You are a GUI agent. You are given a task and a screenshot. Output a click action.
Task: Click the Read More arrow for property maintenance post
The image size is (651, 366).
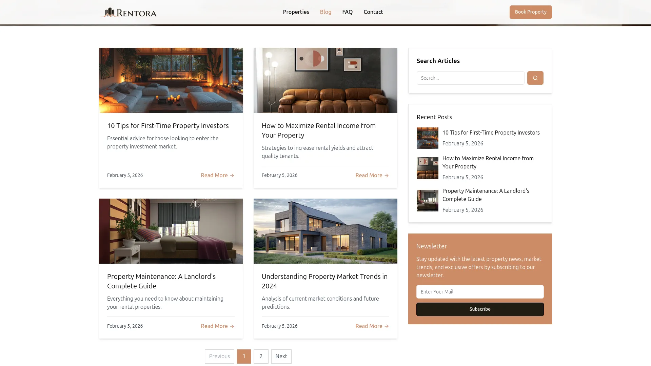pos(232,326)
